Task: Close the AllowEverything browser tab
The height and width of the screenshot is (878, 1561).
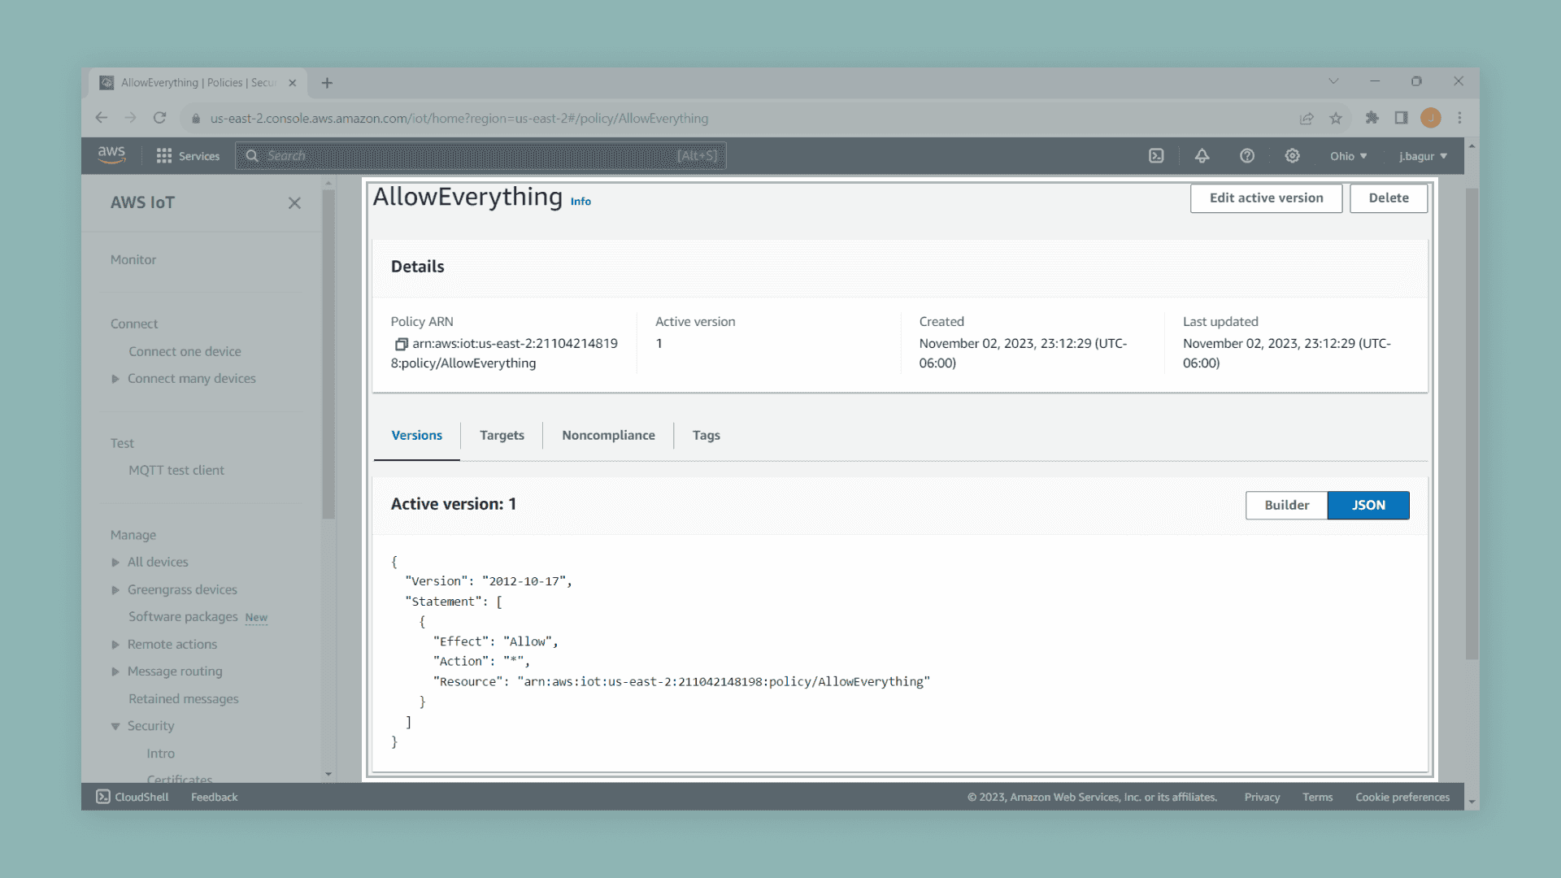Action: (293, 83)
